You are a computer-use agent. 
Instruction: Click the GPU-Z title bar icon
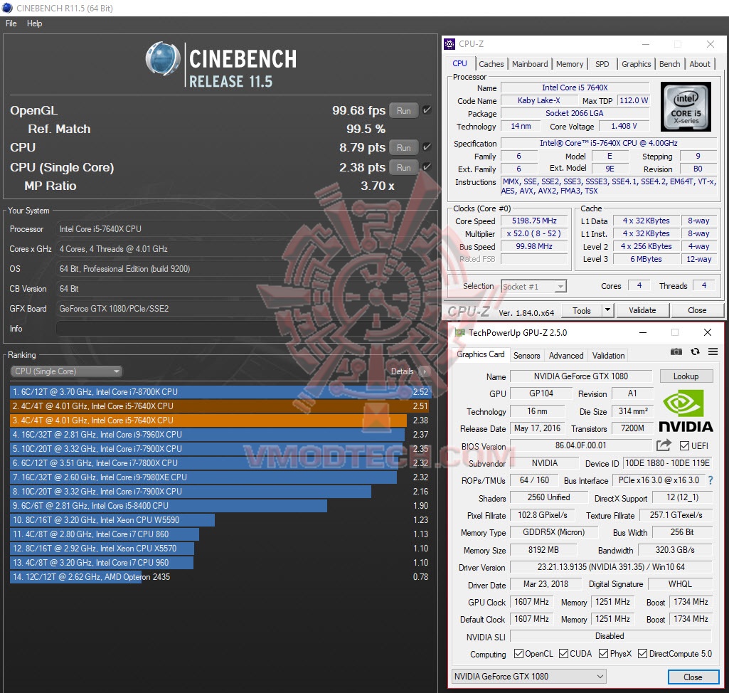tap(460, 332)
